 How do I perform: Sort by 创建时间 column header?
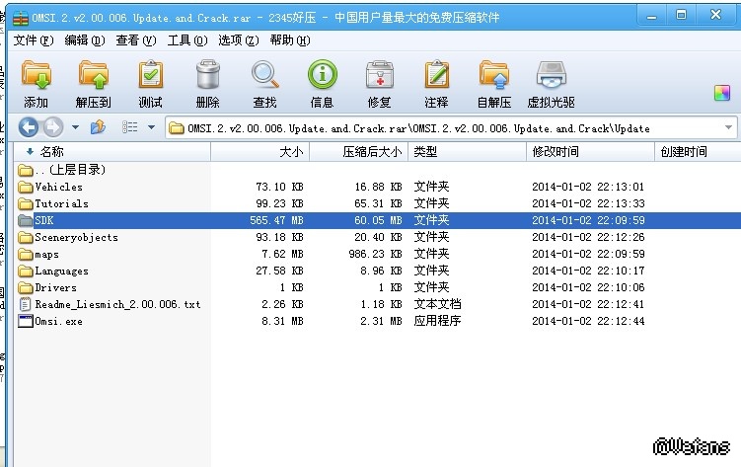pos(698,152)
